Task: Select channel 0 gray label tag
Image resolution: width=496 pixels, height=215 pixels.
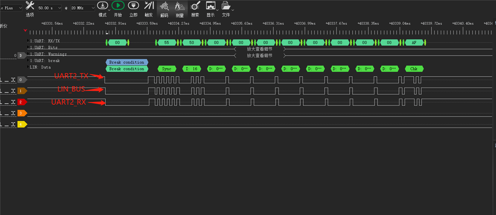Action: 22,80
